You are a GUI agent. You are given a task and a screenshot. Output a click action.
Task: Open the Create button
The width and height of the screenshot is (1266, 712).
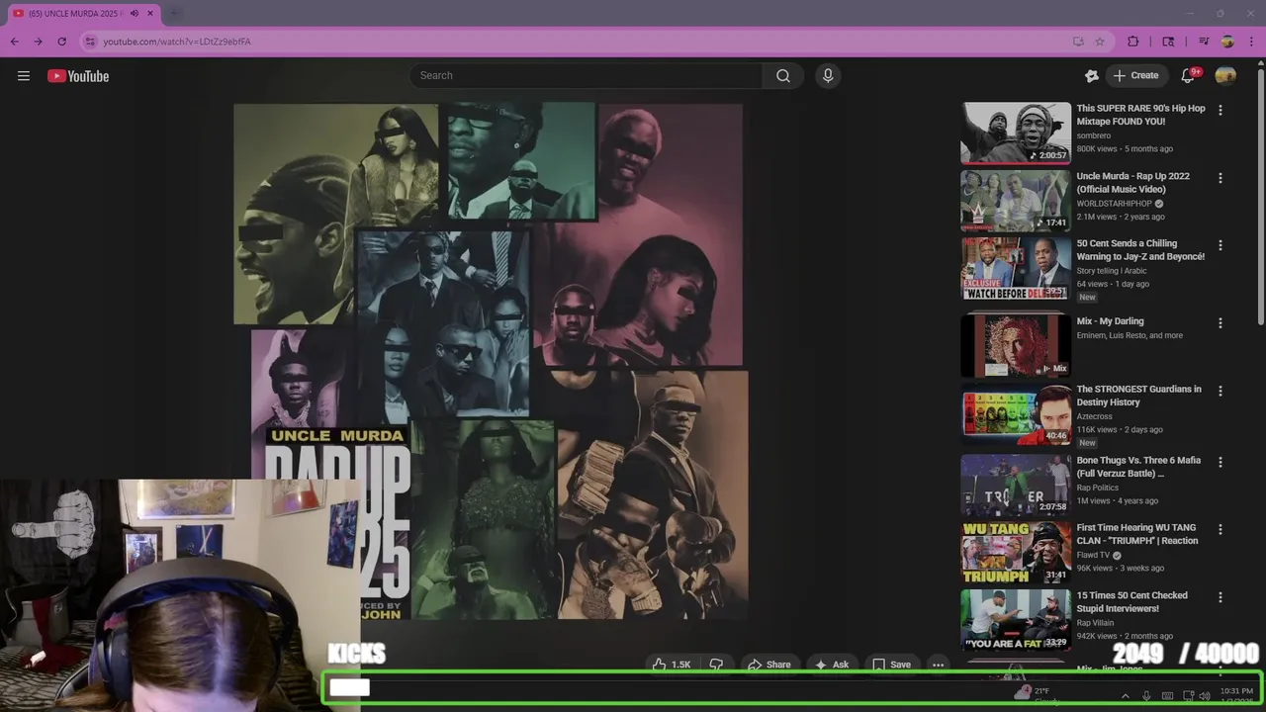pos(1135,76)
